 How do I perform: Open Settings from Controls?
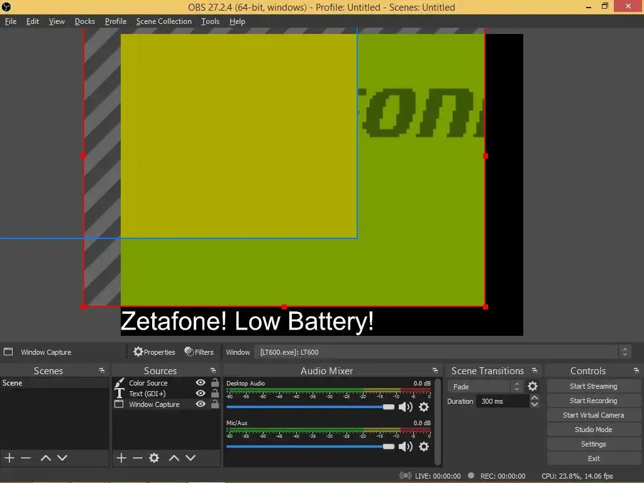594,444
